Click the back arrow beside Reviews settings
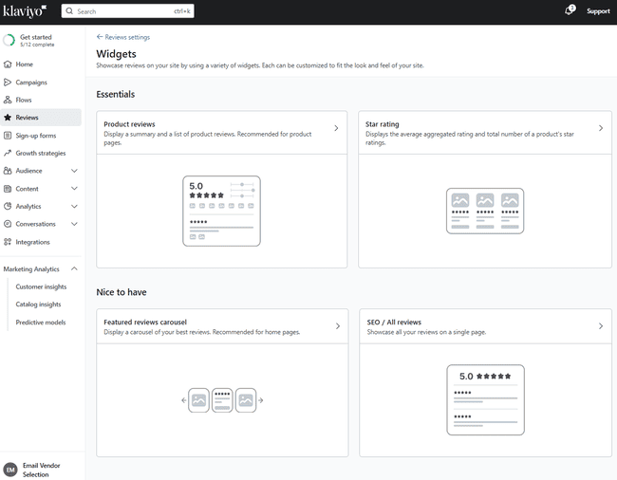The width and height of the screenshot is (617, 480). 100,37
